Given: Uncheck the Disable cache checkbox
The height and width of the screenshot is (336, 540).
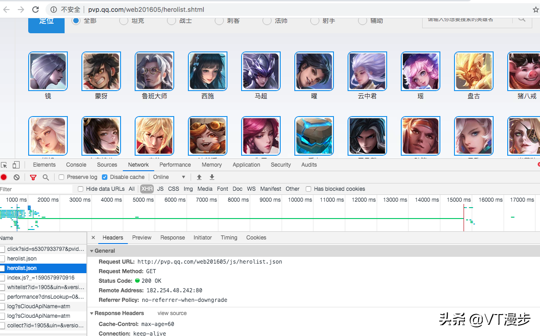Looking at the screenshot, I should click(x=105, y=177).
